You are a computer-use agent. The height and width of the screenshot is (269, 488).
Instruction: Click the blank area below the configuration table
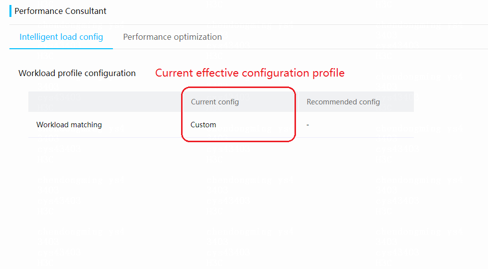tap(221, 202)
